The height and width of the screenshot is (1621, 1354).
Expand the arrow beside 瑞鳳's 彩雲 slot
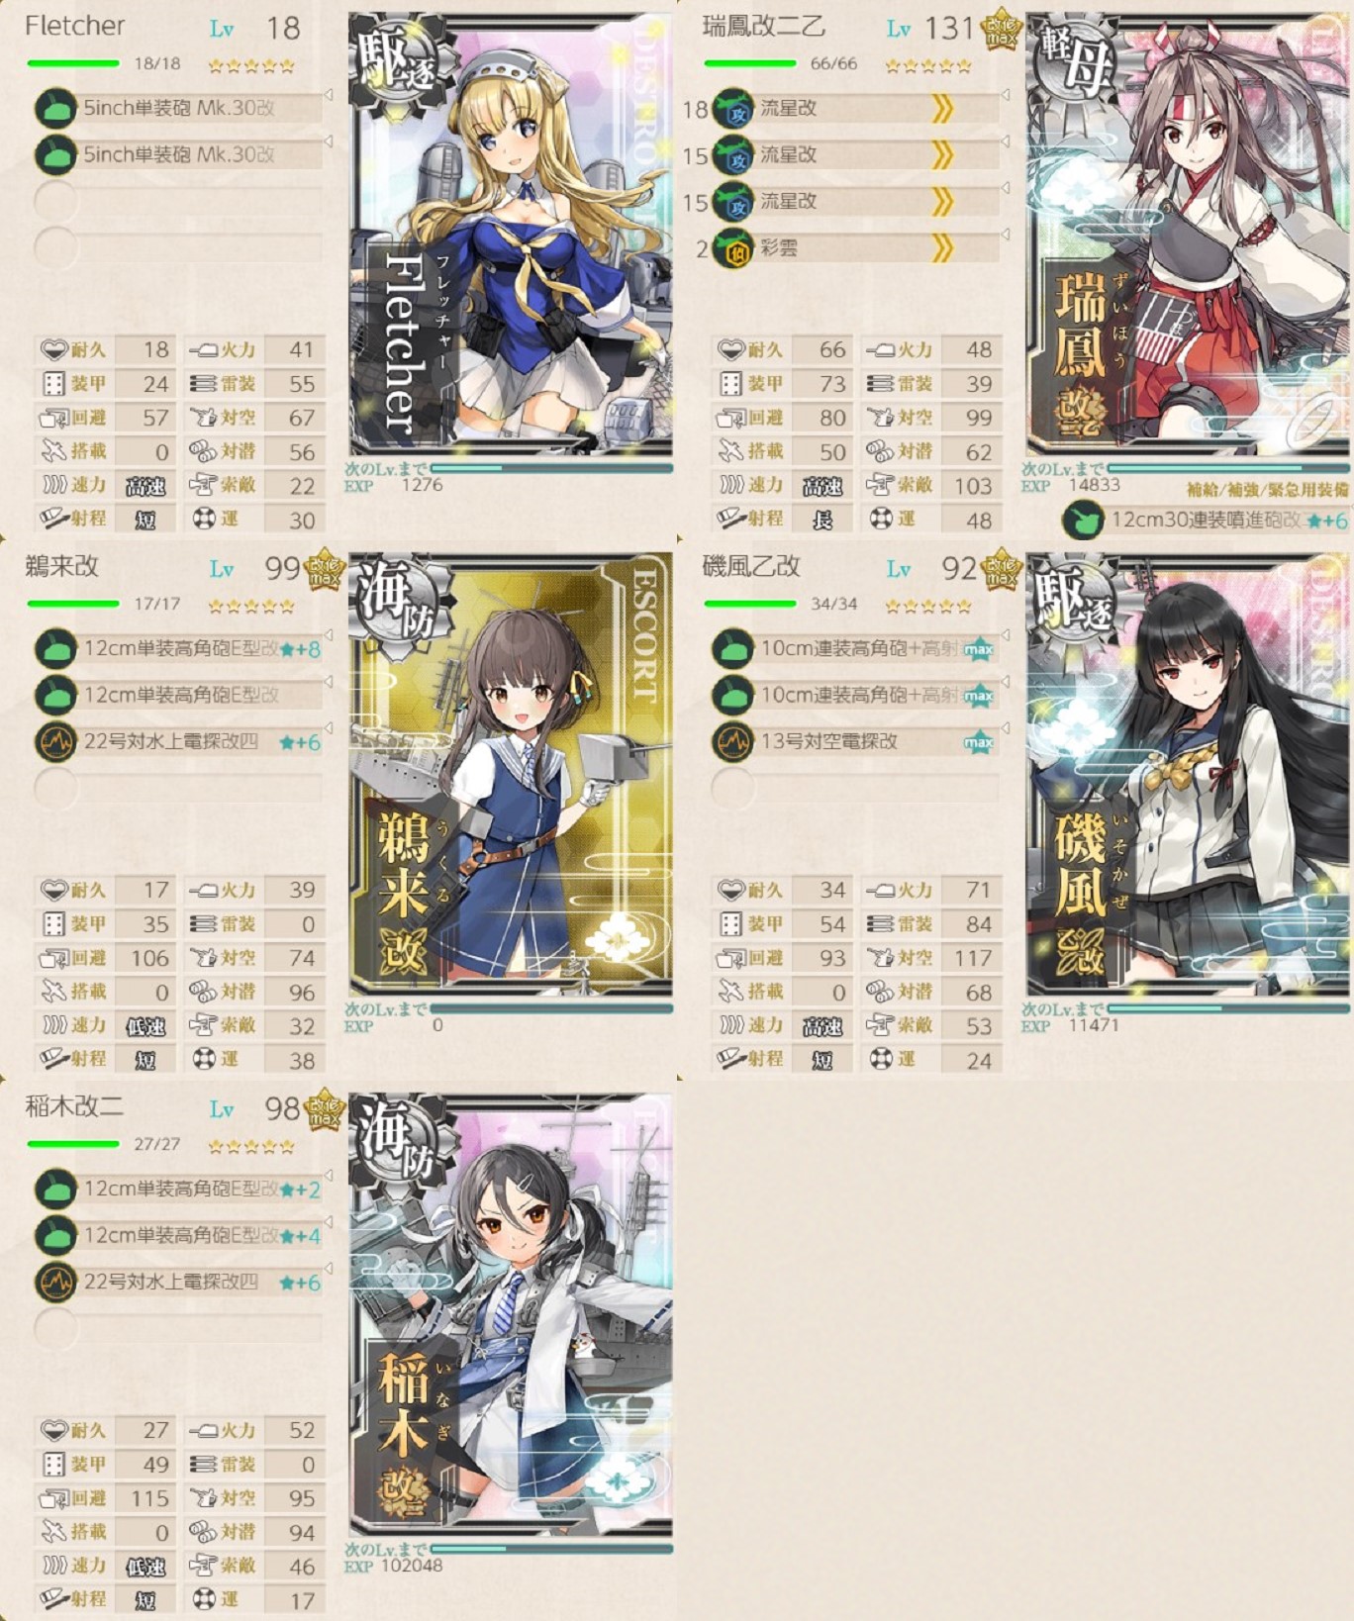pyautogui.click(x=1005, y=235)
